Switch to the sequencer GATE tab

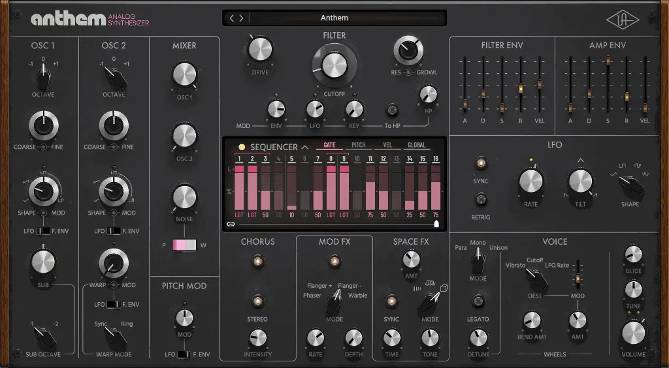point(329,146)
